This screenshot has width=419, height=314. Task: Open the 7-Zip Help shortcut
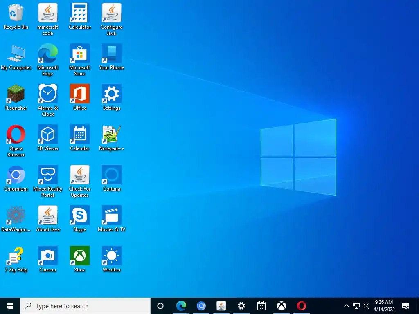[x=16, y=260]
